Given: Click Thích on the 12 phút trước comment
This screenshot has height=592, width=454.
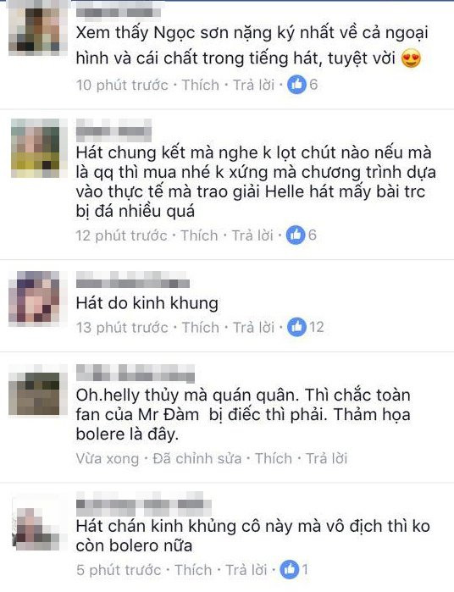Looking at the screenshot, I should pos(199,235).
